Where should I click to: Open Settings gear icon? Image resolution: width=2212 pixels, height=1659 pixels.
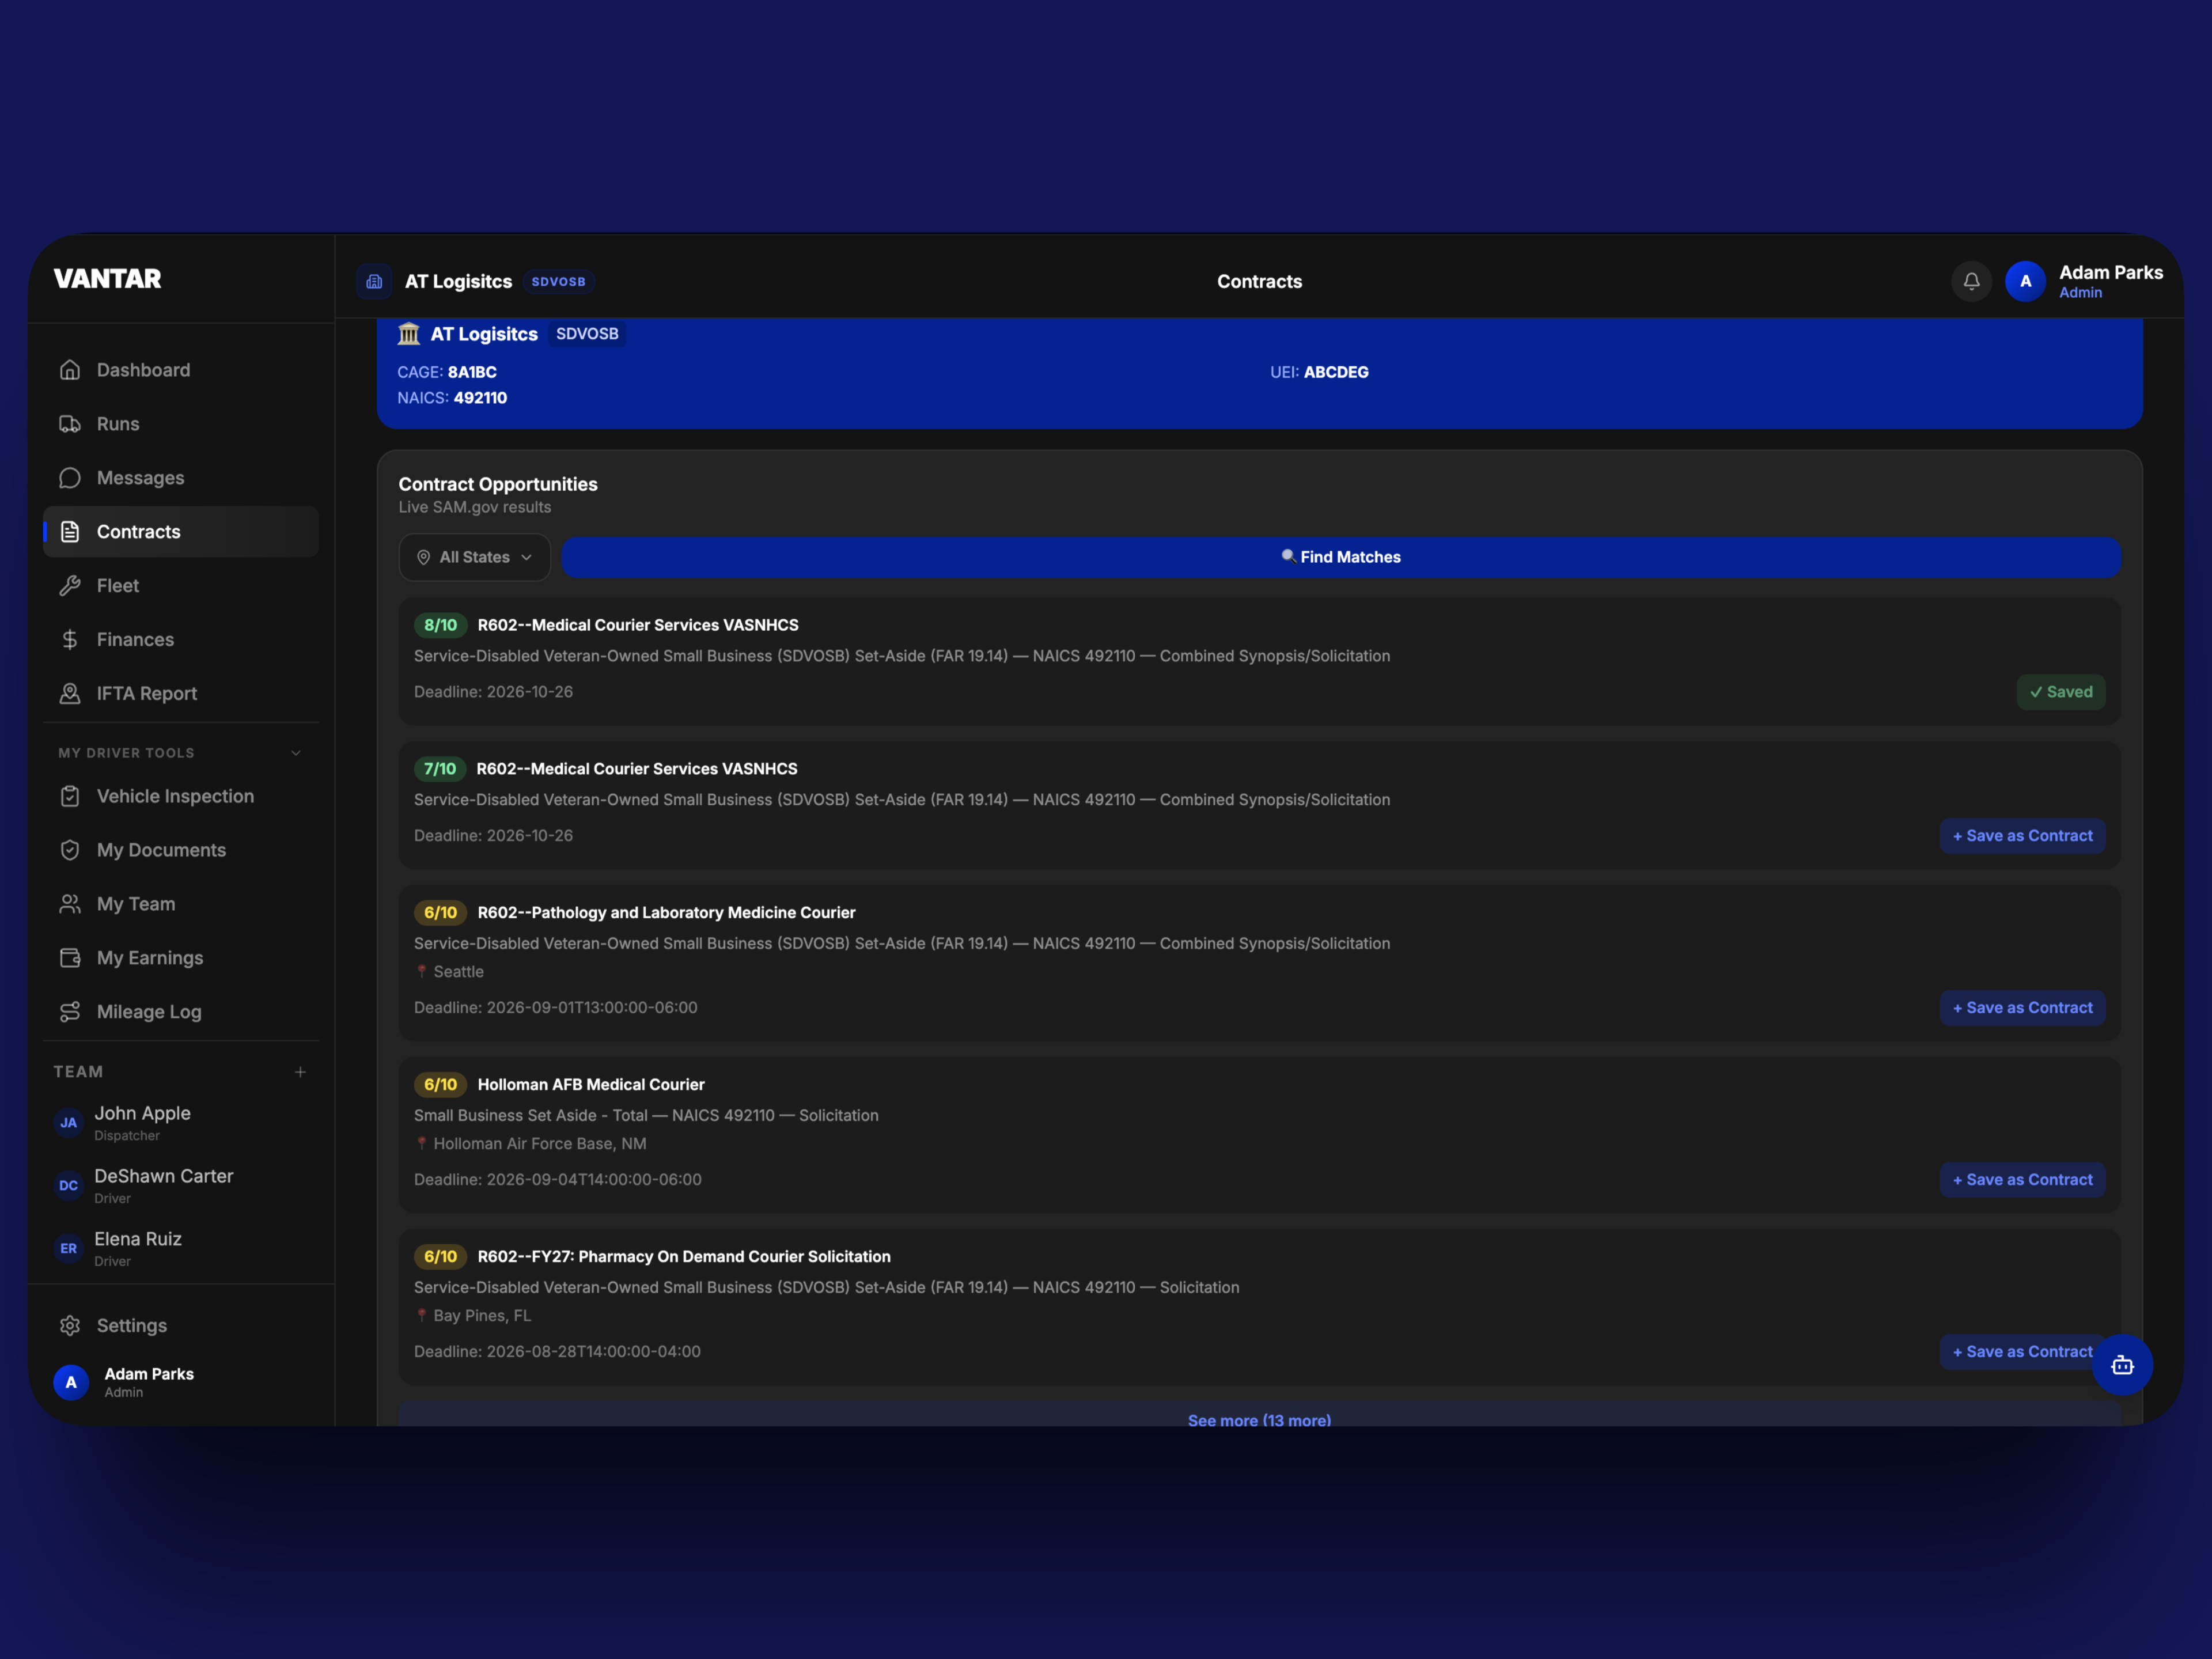(x=70, y=1326)
